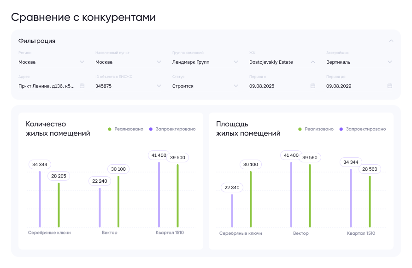The image size is (412, 268).
Task: Click the calendar icon in Адрес field
Action: 82,86
